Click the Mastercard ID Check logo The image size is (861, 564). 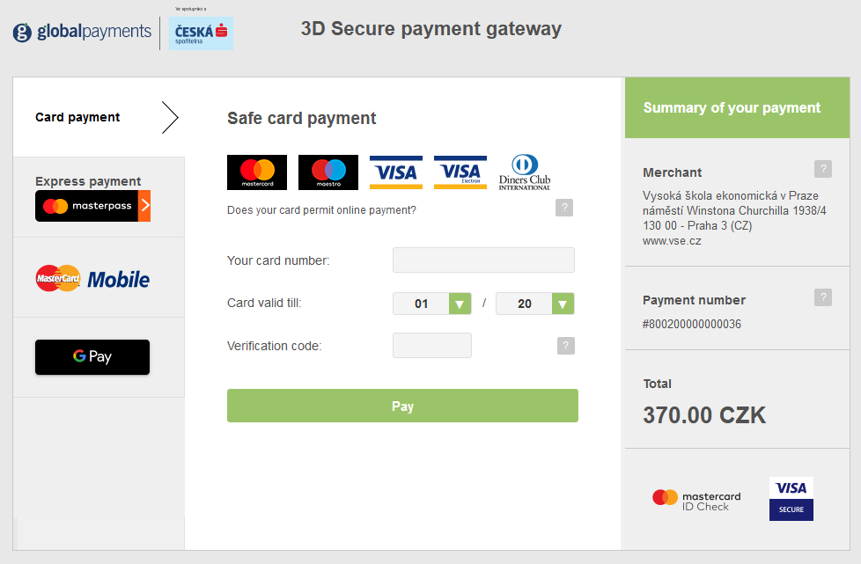696,501
